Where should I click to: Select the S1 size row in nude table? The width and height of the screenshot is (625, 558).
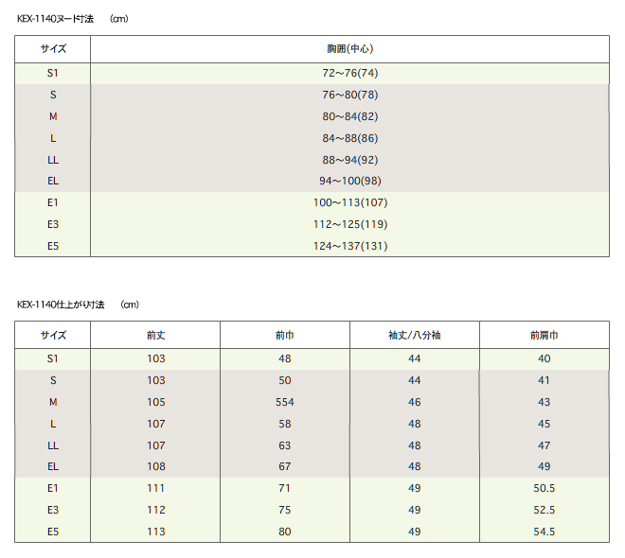coord(312,73)
